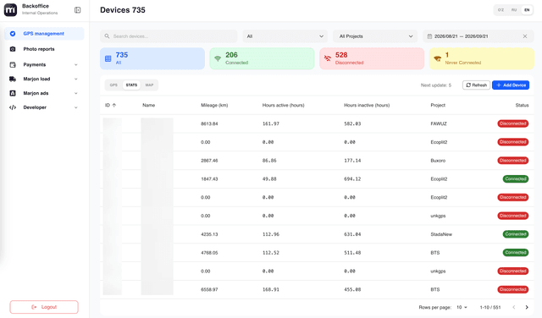Click the Add Device button
The image size is (542, 318).
(511, 85)
